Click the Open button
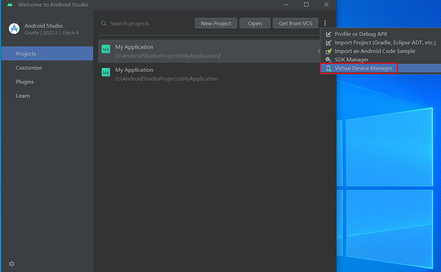Image resolution: width=441 pixels, height=272 pixels. [255, 23]
